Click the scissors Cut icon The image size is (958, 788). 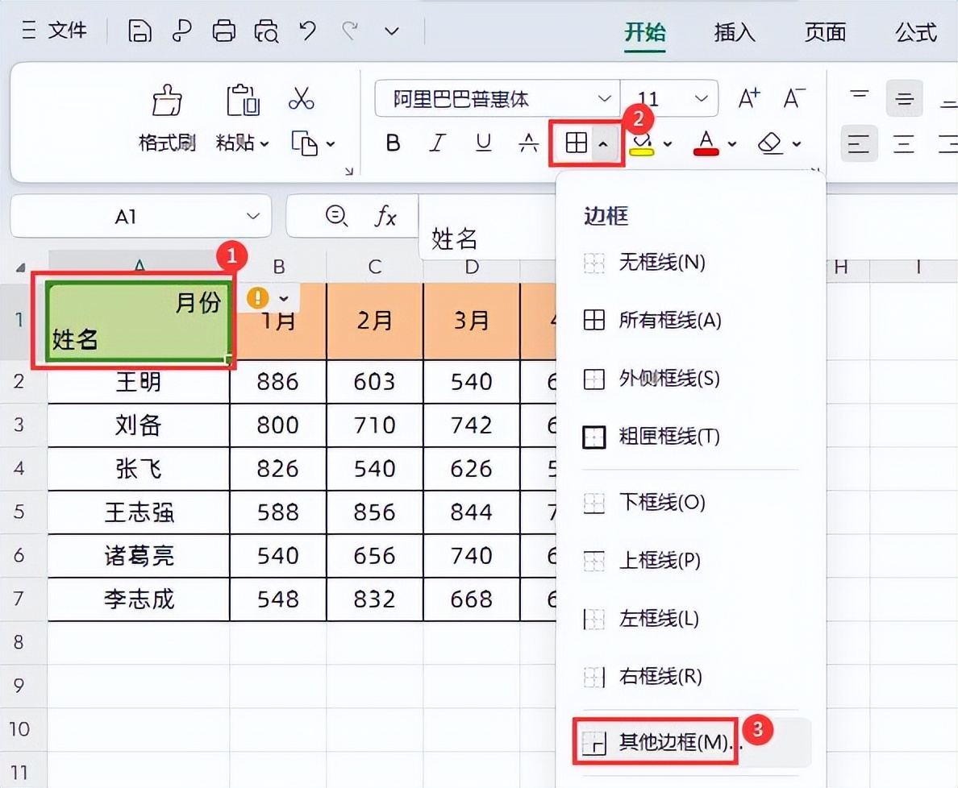[x=300, y=100]
